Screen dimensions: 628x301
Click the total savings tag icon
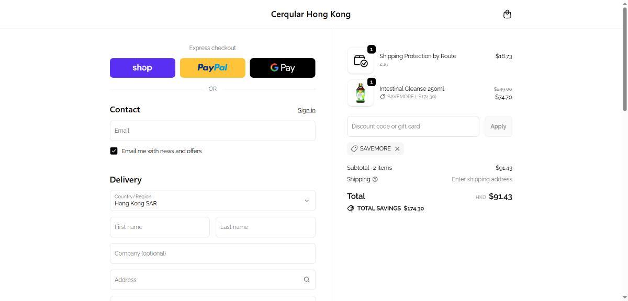point(351,209)
